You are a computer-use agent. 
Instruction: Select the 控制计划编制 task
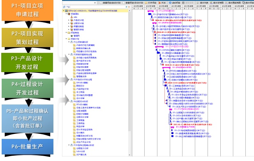[81, 114]
